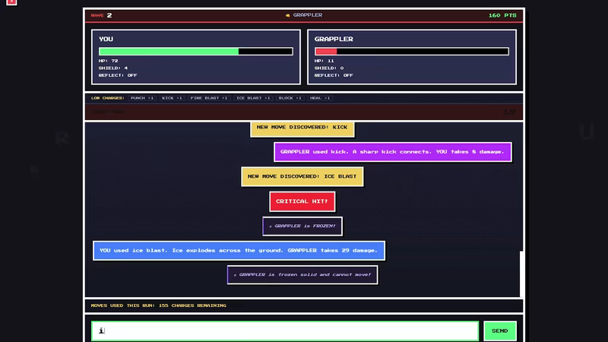Click 'GRAPPLER is frozen solid and cannot move!' message
Image resolution: width=608 pixels, height=342 pixels.
(302, 274)
